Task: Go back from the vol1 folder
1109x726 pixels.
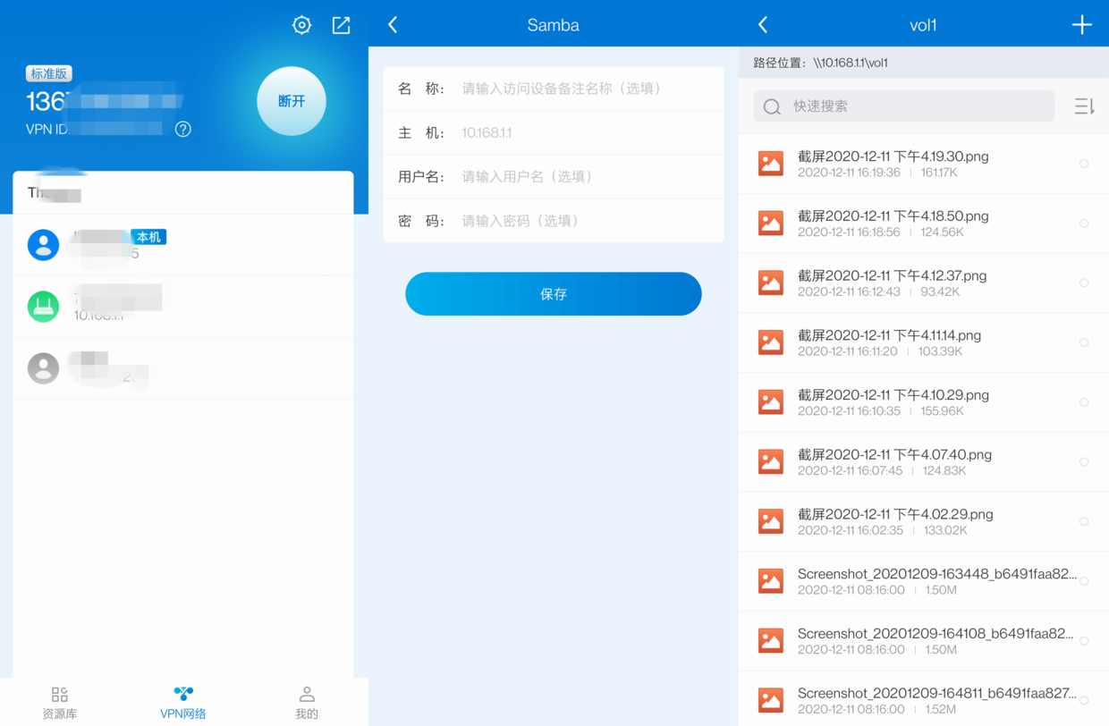Action: [x=763, y=25]
